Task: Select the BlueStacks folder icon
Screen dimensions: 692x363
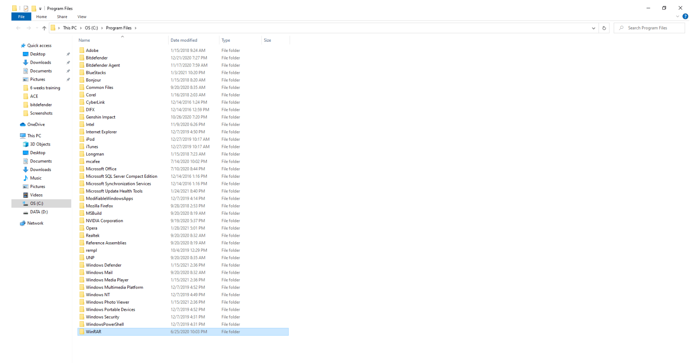Action: coord(82,73)
